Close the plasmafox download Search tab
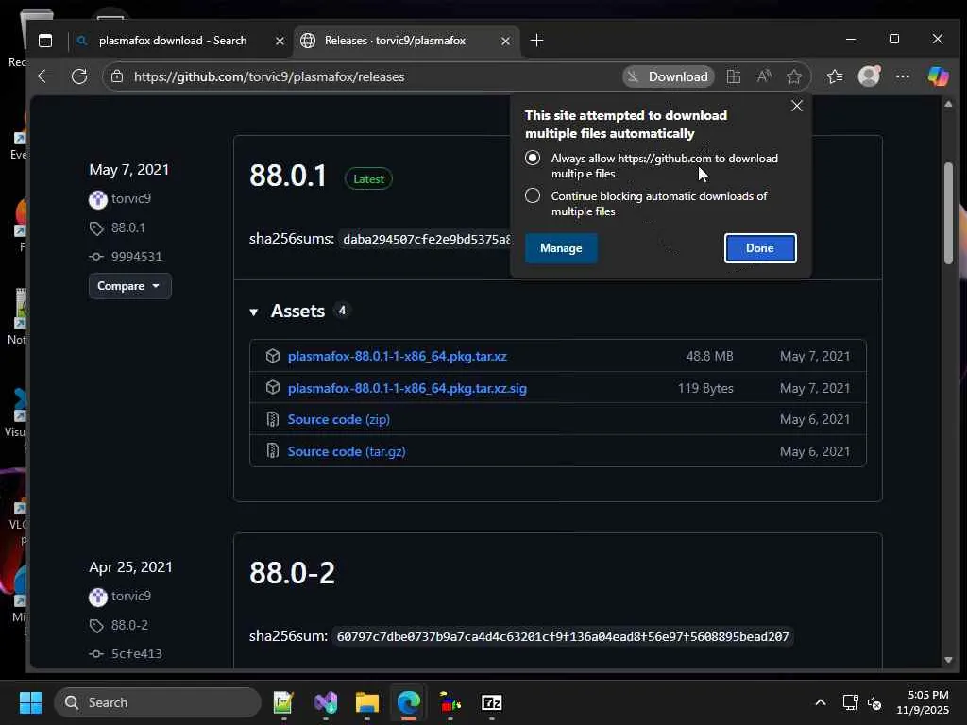 tap(280, 41)
